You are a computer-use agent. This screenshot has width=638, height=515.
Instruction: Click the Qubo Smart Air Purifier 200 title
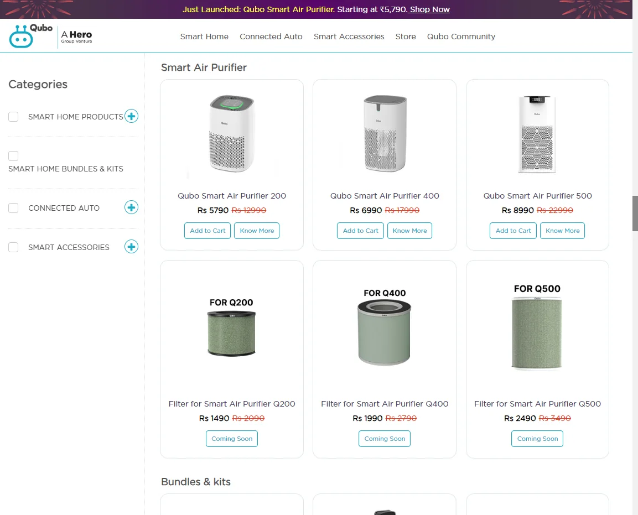tap(232, 196)
